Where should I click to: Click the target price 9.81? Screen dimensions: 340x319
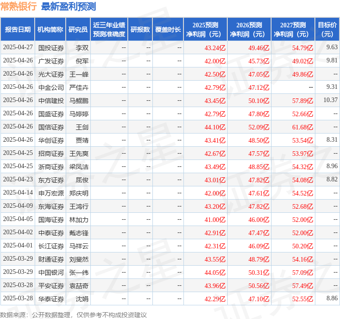click(332, 60)
